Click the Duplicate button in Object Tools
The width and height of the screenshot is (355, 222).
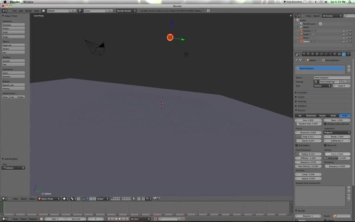13,45
